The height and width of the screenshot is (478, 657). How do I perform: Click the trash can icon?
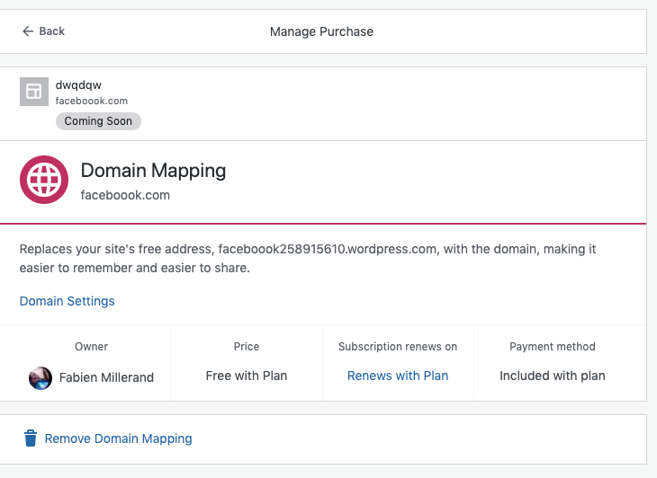31,438
